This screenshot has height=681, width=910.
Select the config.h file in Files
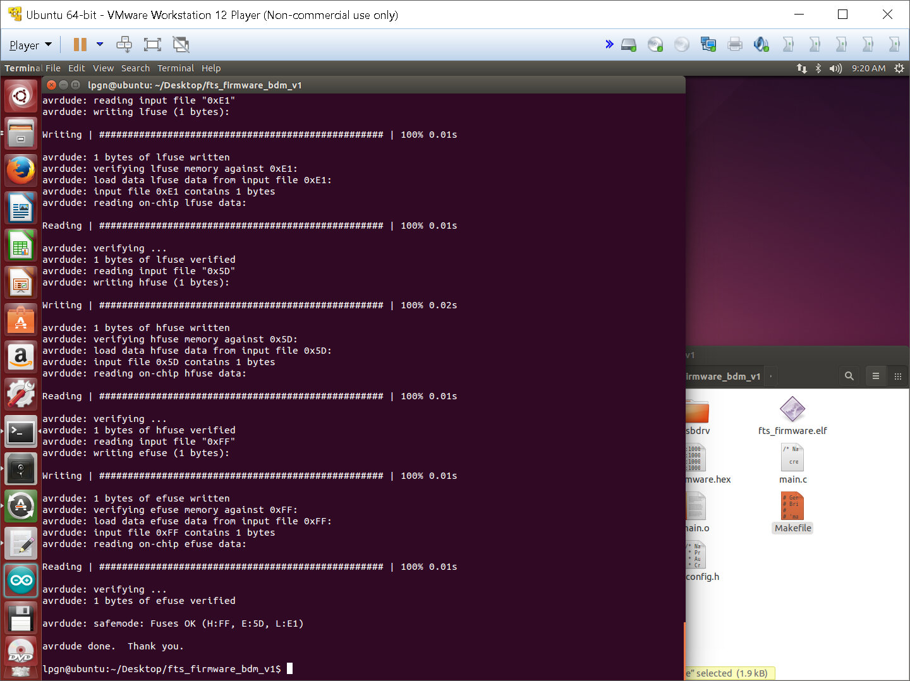tap(701, 562)
